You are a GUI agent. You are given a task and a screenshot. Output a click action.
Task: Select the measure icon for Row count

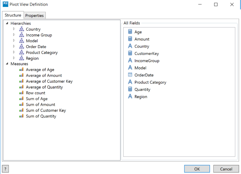(x=21, y=93)
